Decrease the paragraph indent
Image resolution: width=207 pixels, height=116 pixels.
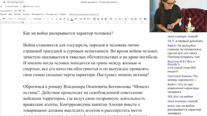tap(132, 19)
